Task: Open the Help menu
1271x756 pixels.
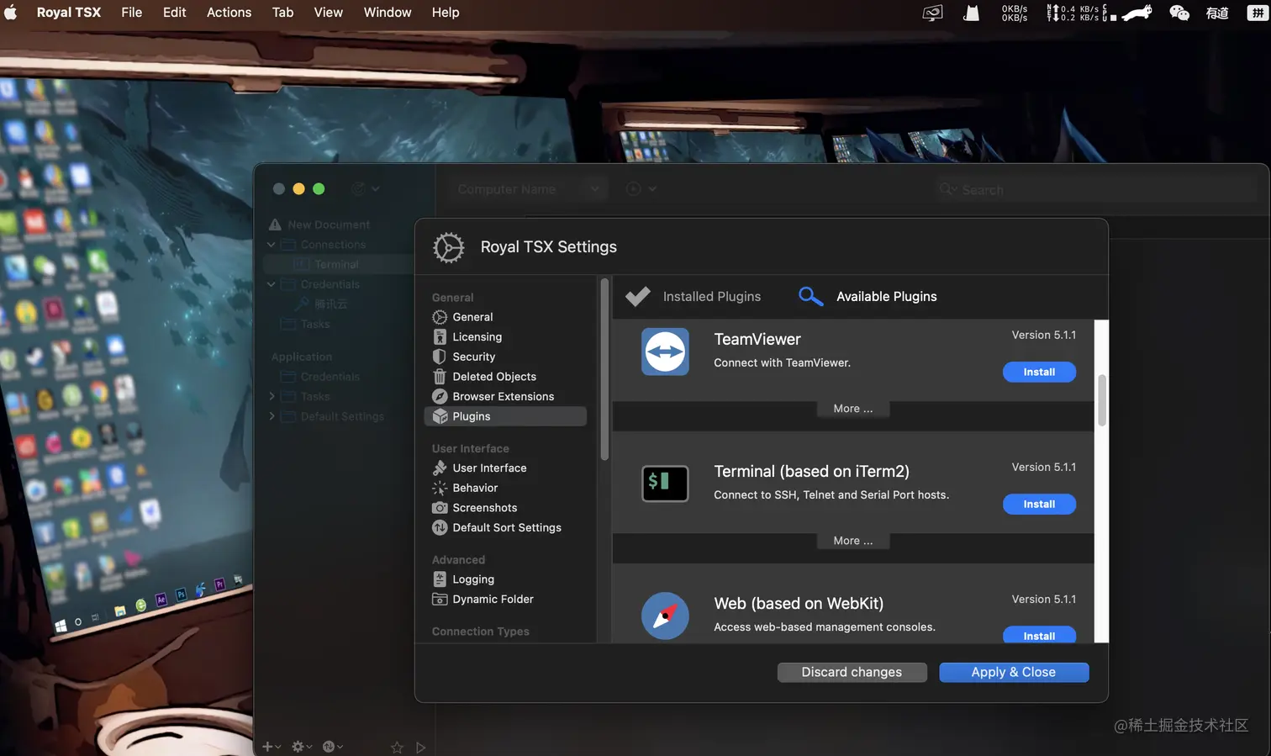Action: [x=446, y=12]
